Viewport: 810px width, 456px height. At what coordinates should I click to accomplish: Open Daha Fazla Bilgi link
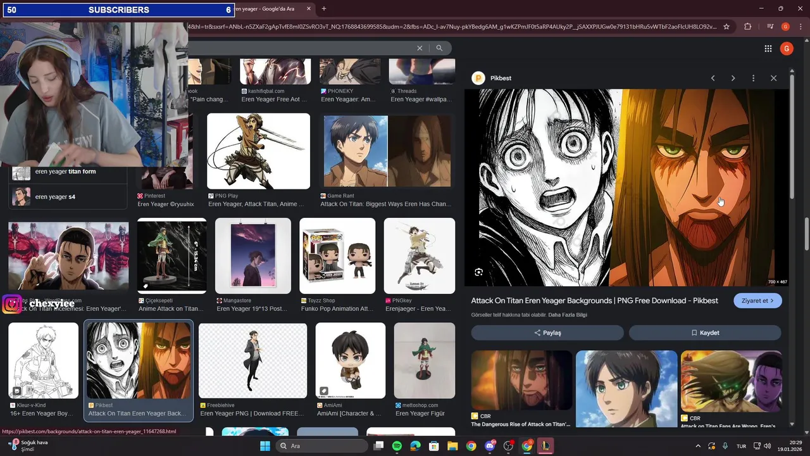568,315
